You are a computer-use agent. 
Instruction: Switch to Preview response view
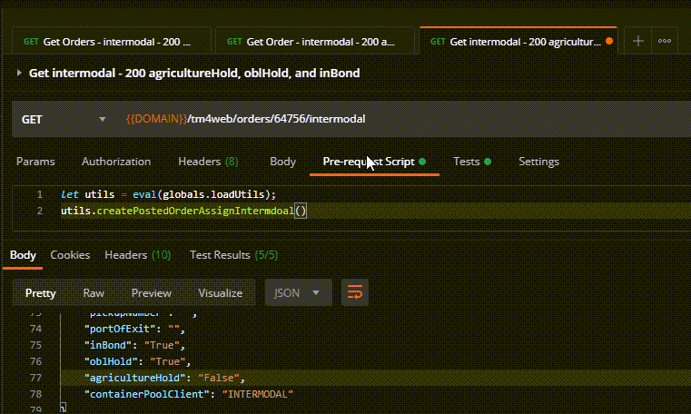tap(152, 293)
